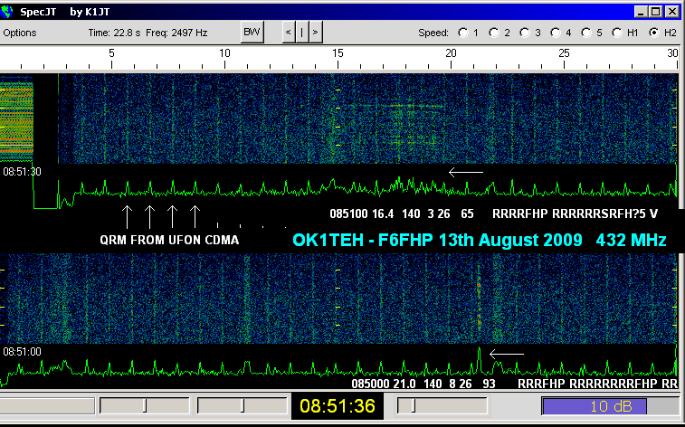Click the red ping burst in lower waterfall

point(480,301)
